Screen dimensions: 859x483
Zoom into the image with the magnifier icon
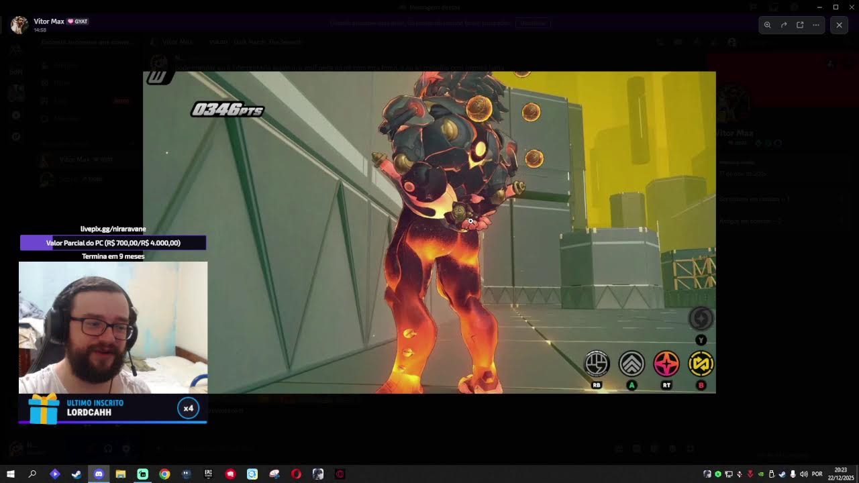coord(767,25)
